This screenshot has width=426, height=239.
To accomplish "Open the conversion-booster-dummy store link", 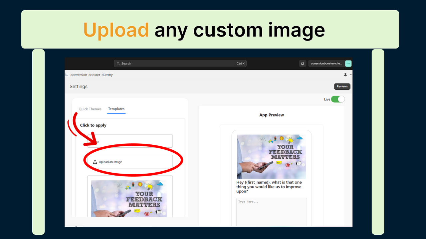I will pyautogui.click(x=92, y=75).
